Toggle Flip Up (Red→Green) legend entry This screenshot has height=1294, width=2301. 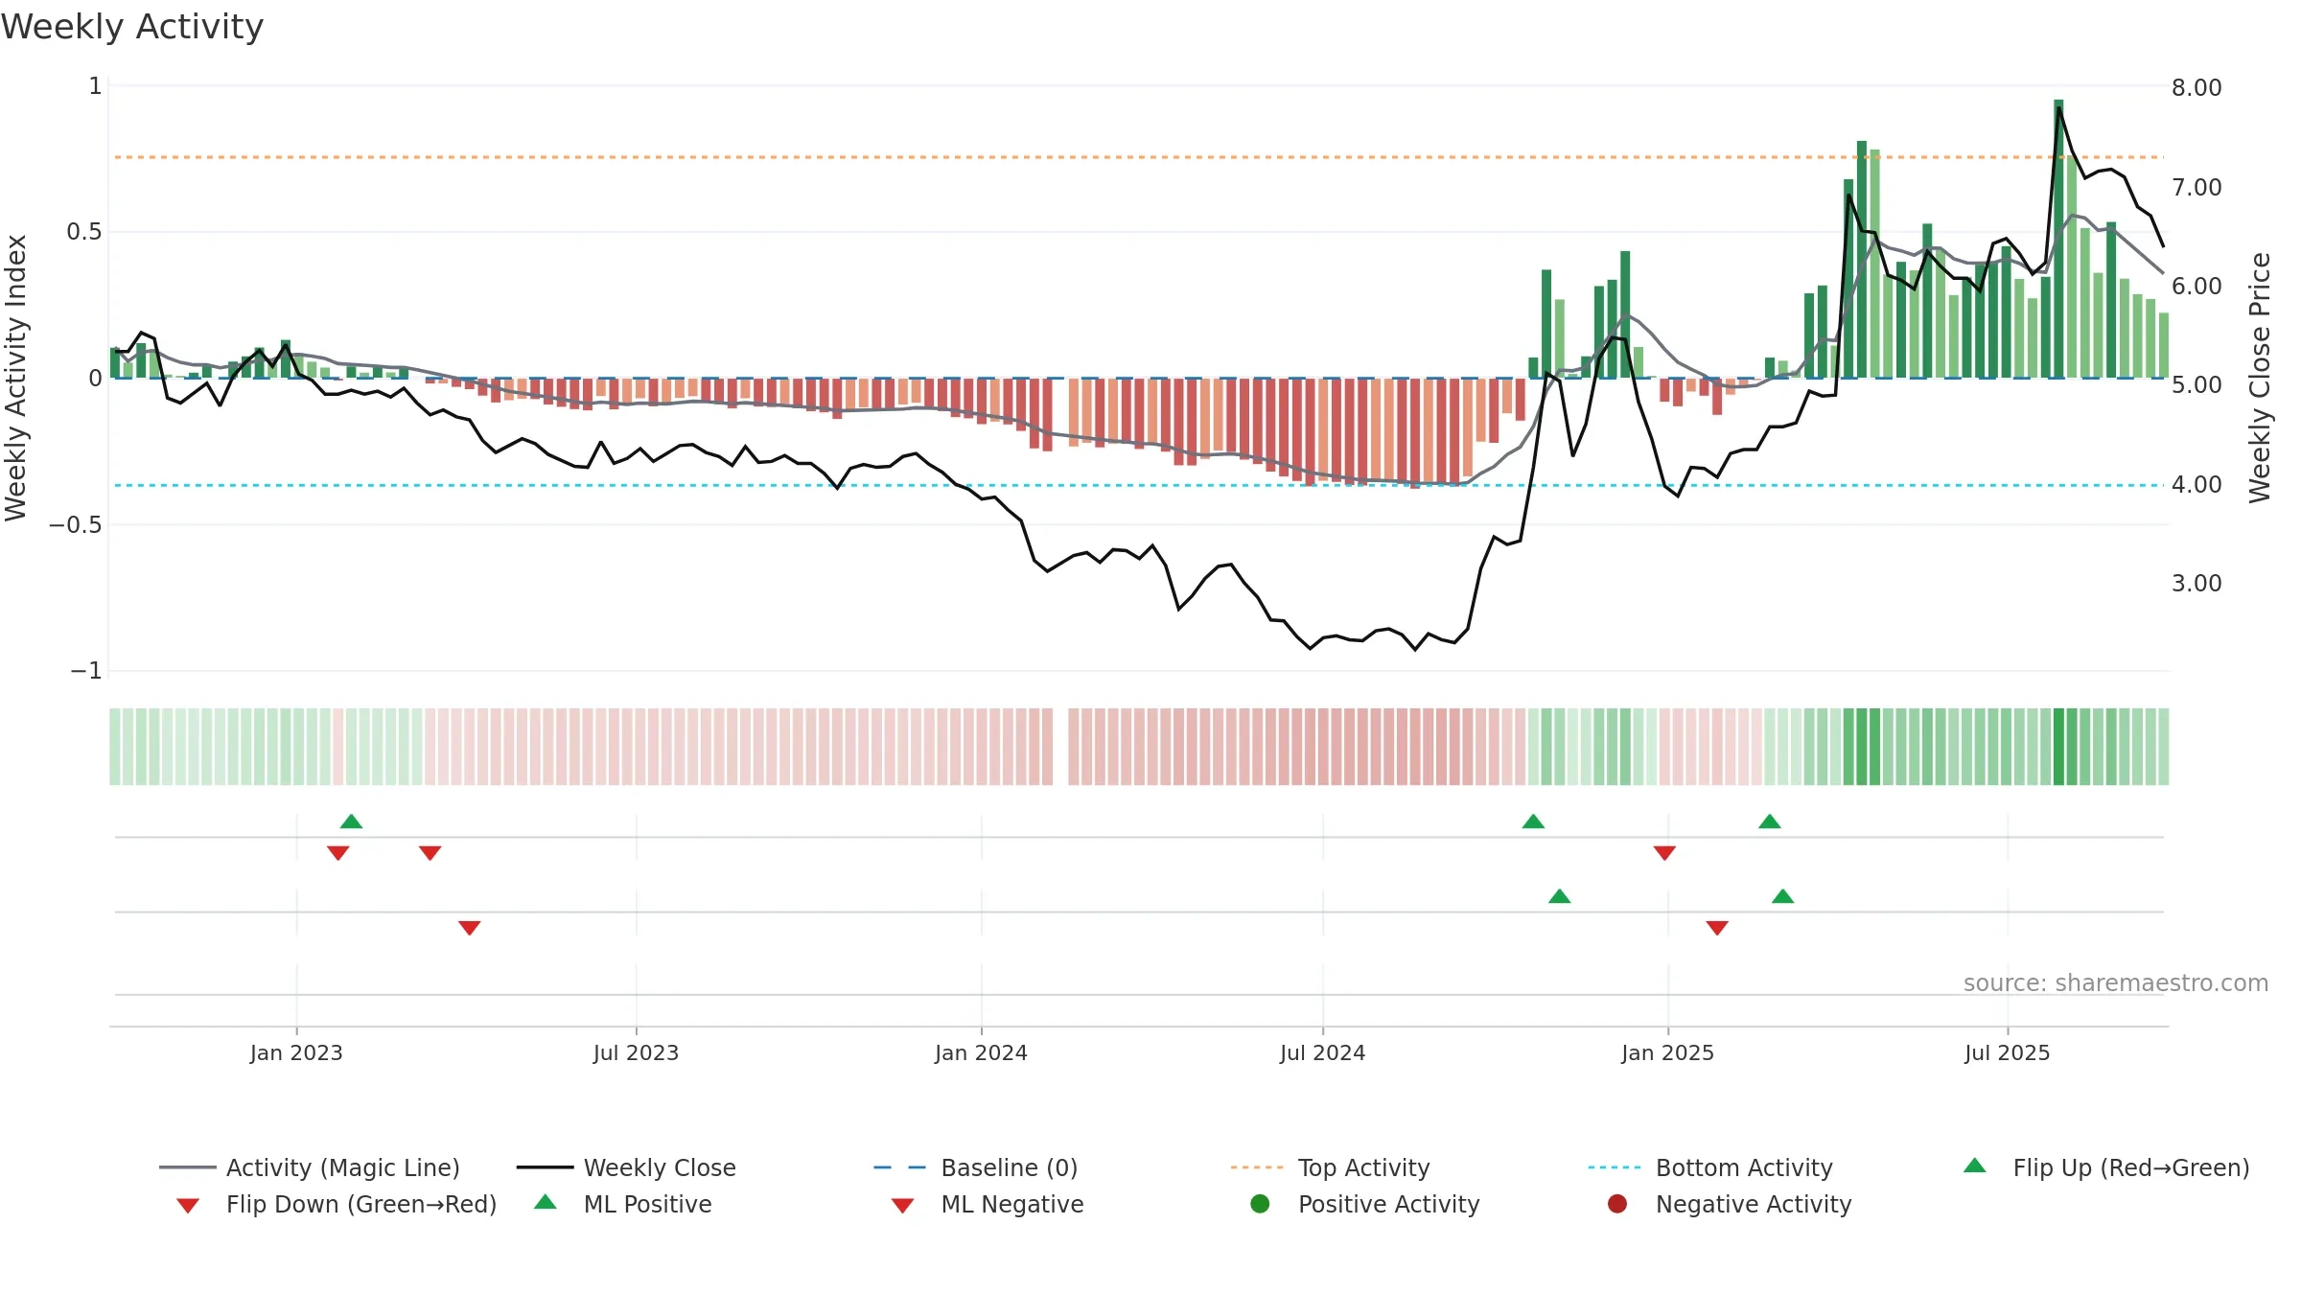[2105, 1167]
